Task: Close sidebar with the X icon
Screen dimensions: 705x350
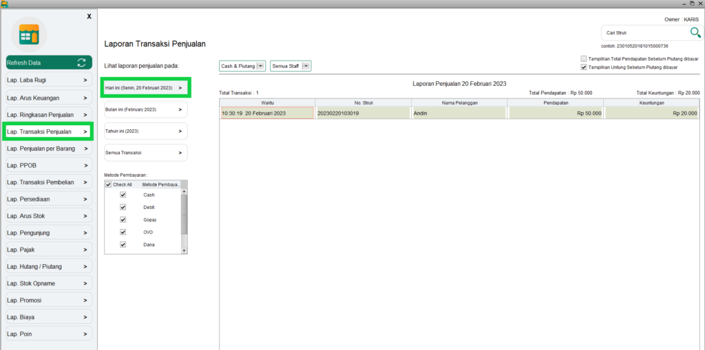Action: pos(89,16)
